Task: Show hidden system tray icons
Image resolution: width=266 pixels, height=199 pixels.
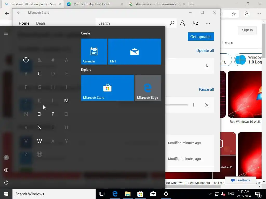Action: [x=210, y=194]
